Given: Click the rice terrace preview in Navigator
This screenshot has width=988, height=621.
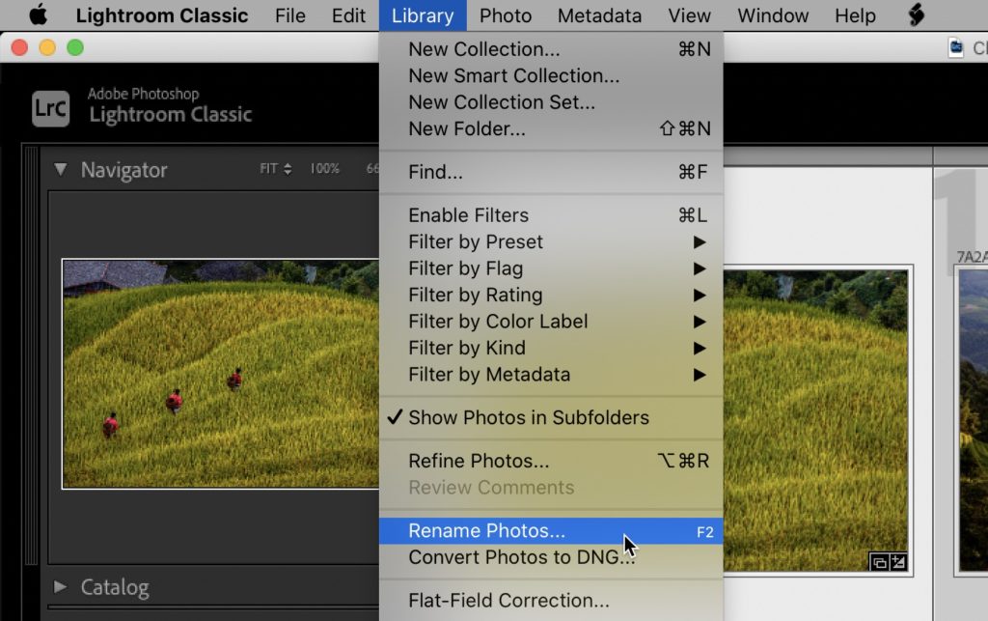Looking at the screenshot, I should coord(220,373).
